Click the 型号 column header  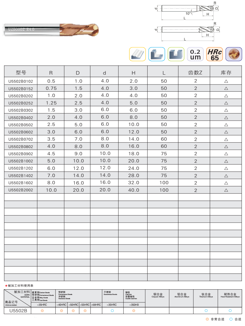point(21,73)
